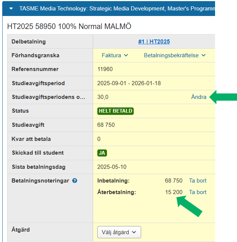Image resolution: width=237 pixels, height=242 pixels.
Task: Collapse the TASME Media Technology programme section
Action: click(11, 9)
